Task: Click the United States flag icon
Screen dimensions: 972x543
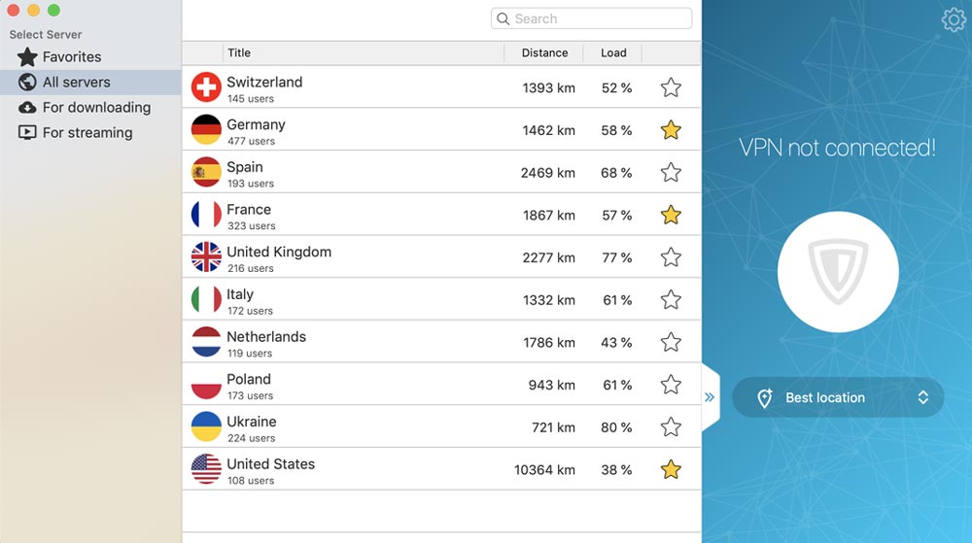Action: pyautogui.click(x=206, y=469)
